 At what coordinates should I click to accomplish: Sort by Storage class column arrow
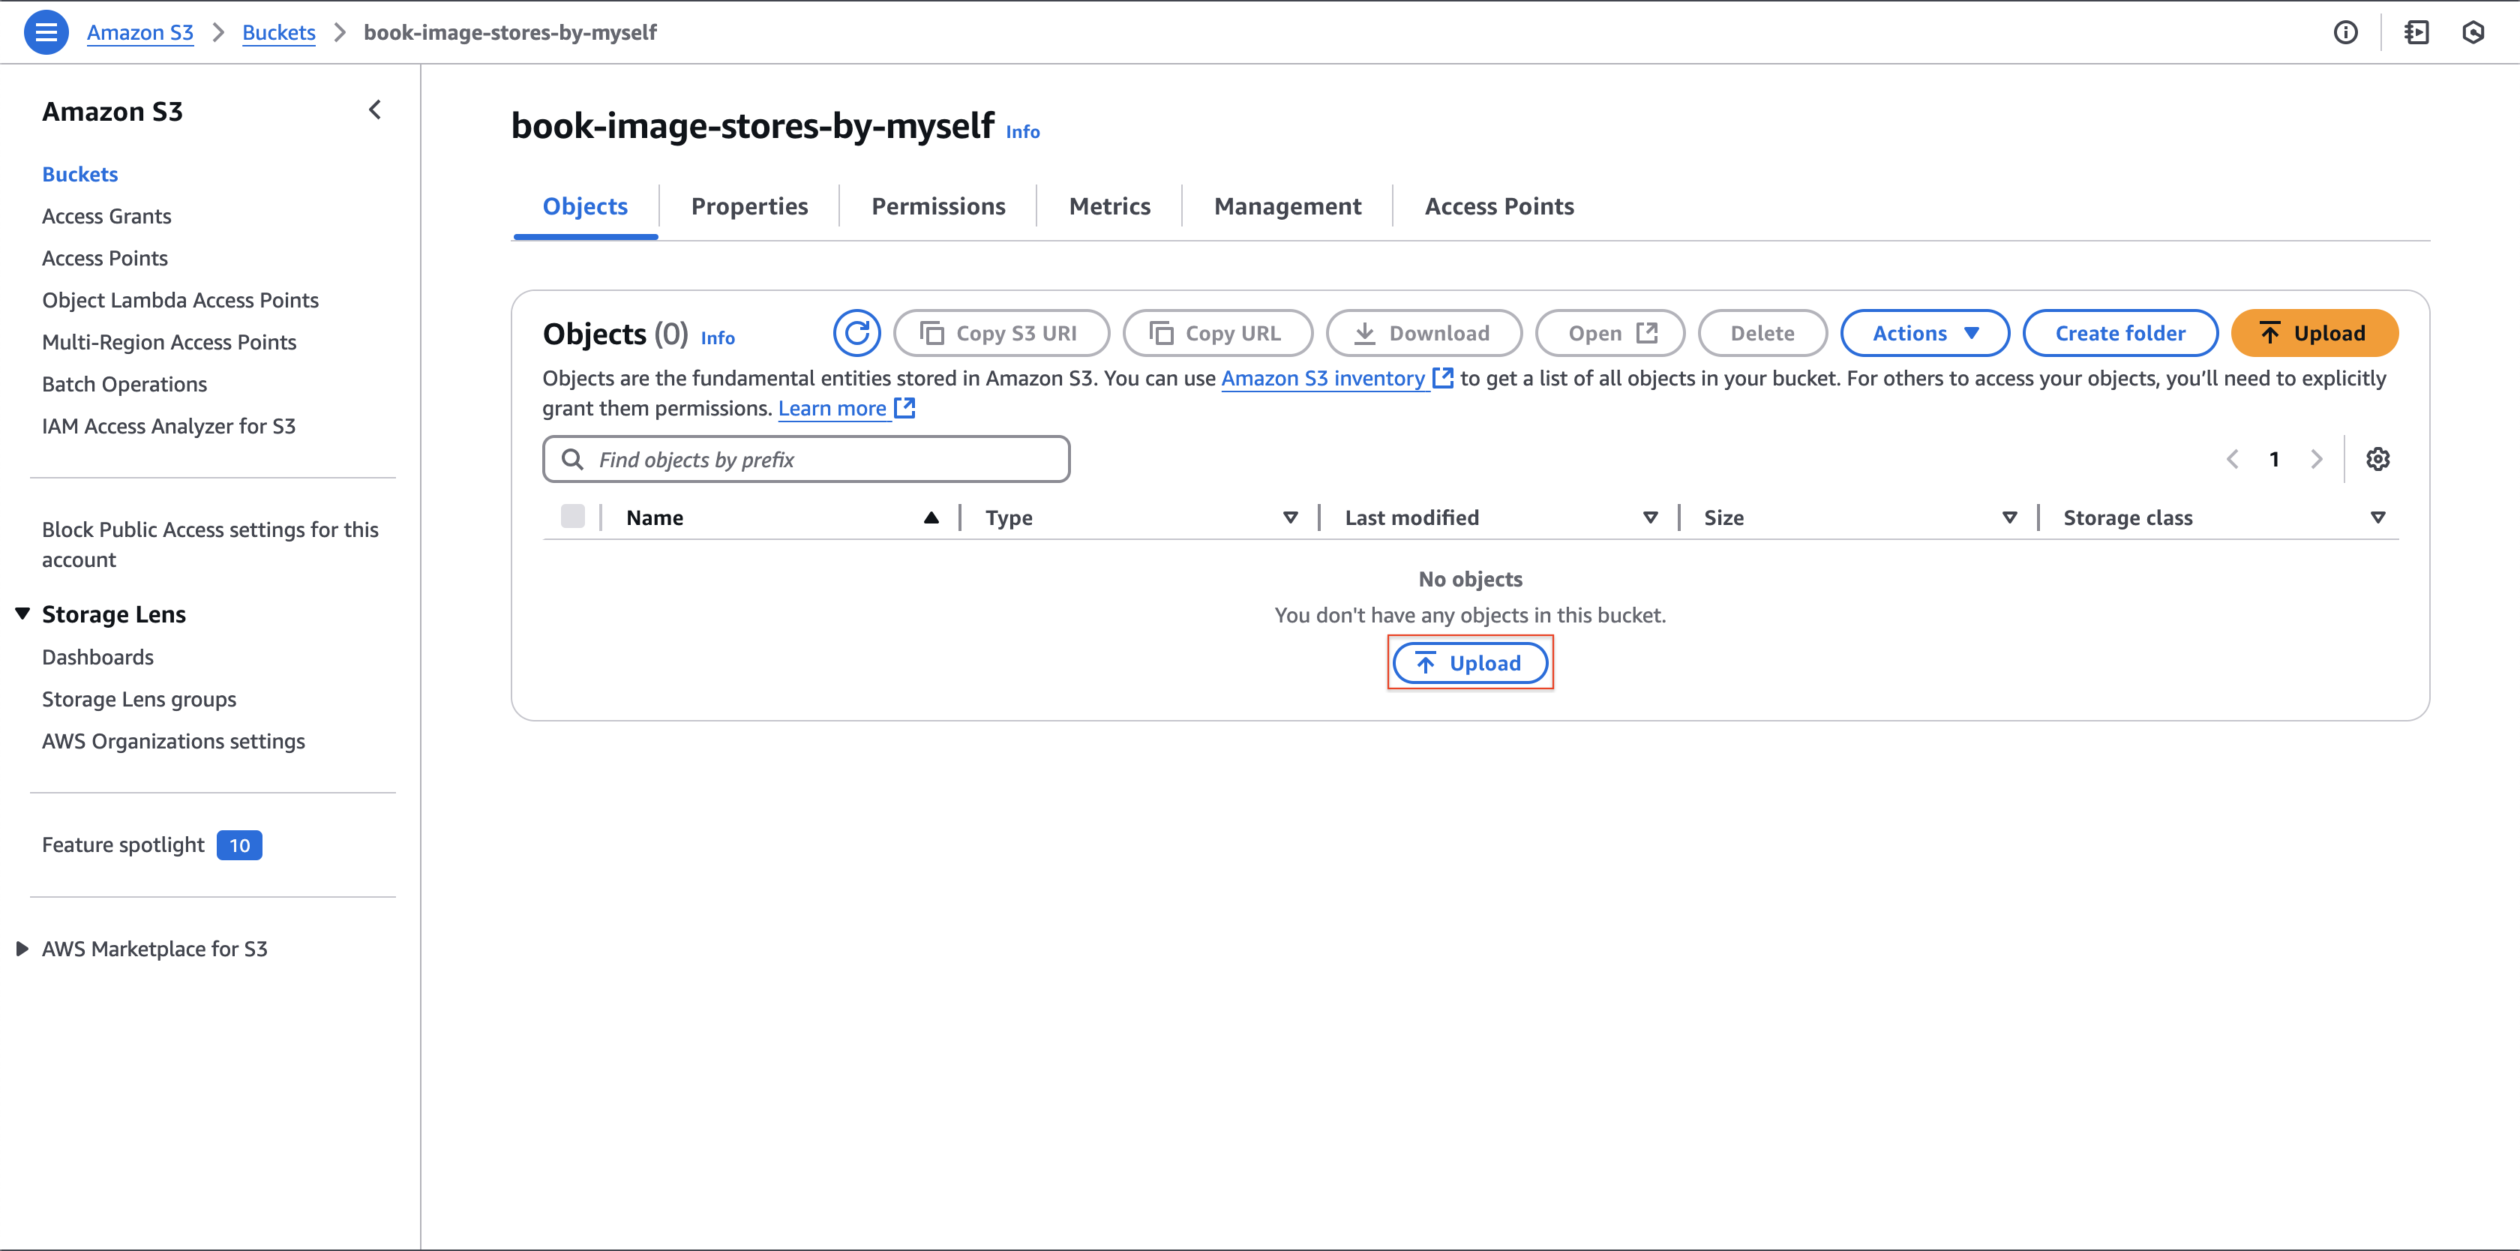point(2378,517)
